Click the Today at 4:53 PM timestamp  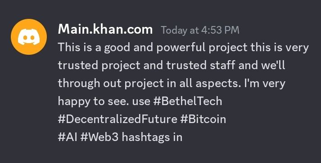200,30
